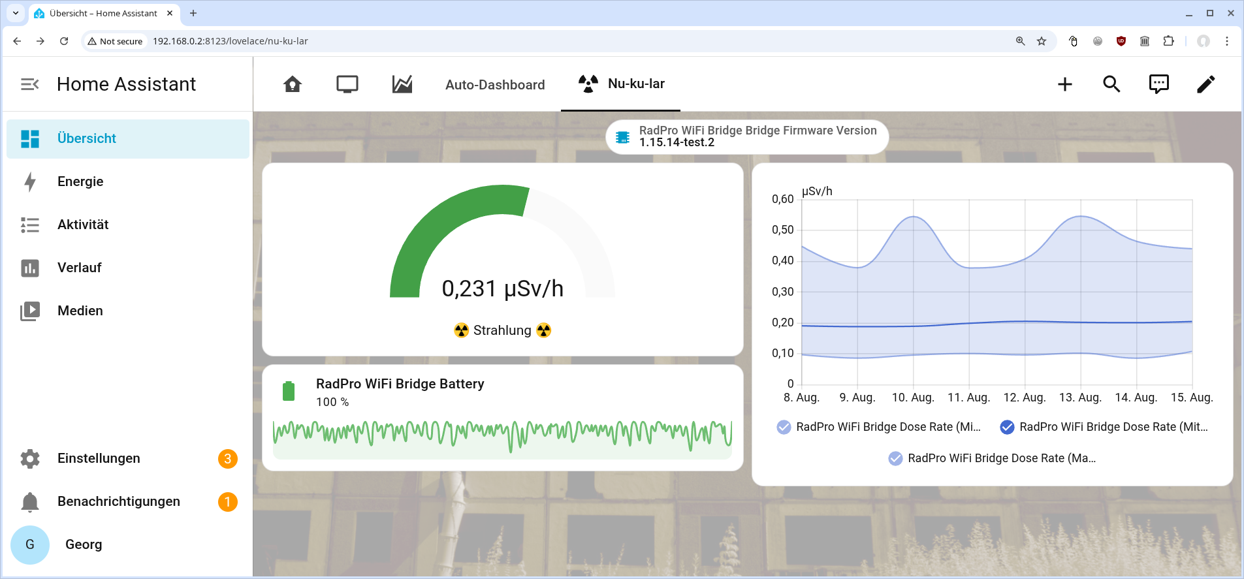Open a new browser tab

pos(193,13)
